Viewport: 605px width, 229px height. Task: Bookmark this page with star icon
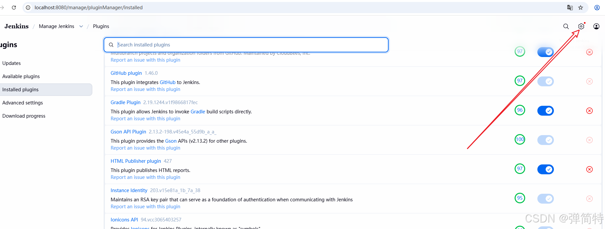click(581, 8)
